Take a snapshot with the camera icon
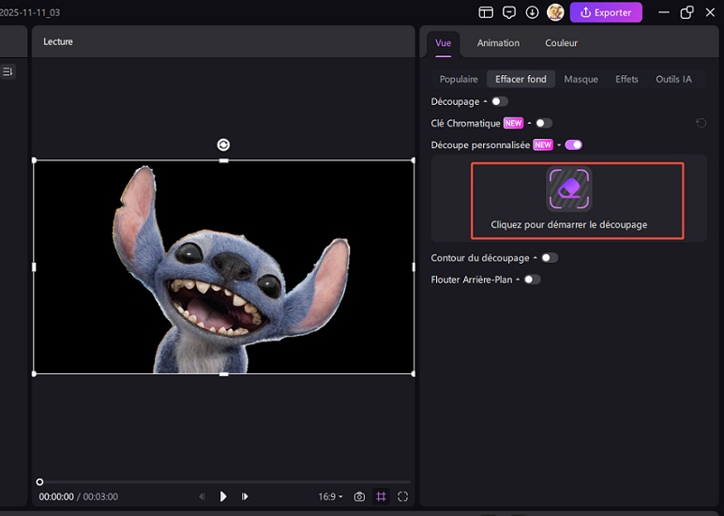 pyautogui.click(x=359, y=496)
